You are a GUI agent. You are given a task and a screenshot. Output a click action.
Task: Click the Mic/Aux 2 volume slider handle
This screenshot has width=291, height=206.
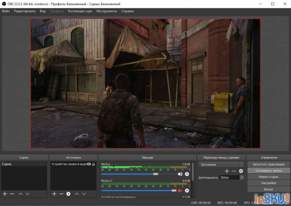(x=174, y=191)
